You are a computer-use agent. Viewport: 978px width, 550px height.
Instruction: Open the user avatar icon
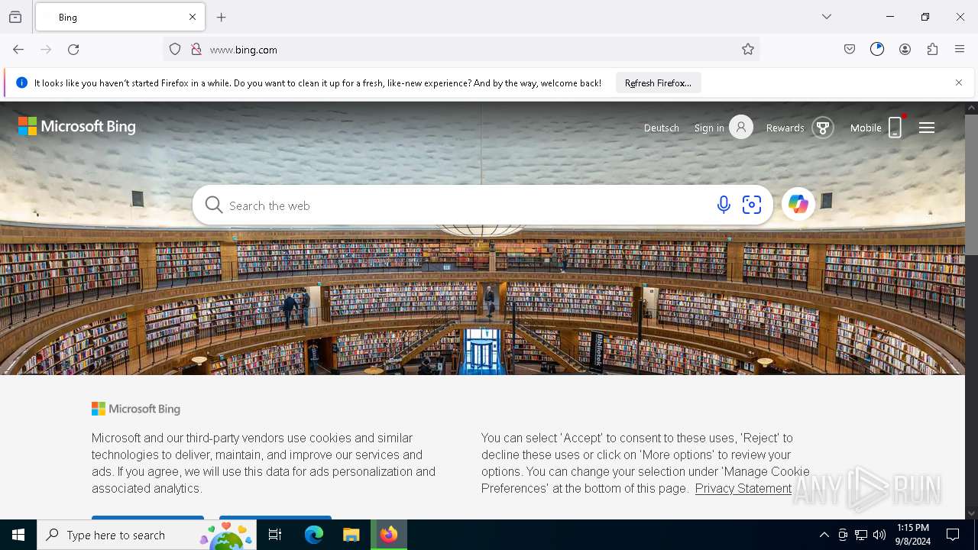tap(741, 128)
